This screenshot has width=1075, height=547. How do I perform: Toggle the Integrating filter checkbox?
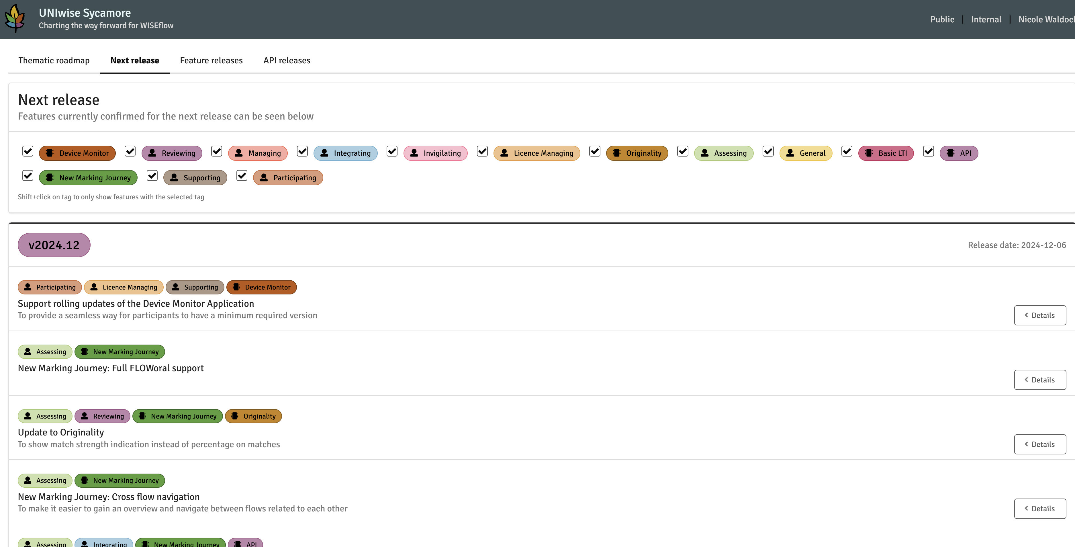pos(302,151)
